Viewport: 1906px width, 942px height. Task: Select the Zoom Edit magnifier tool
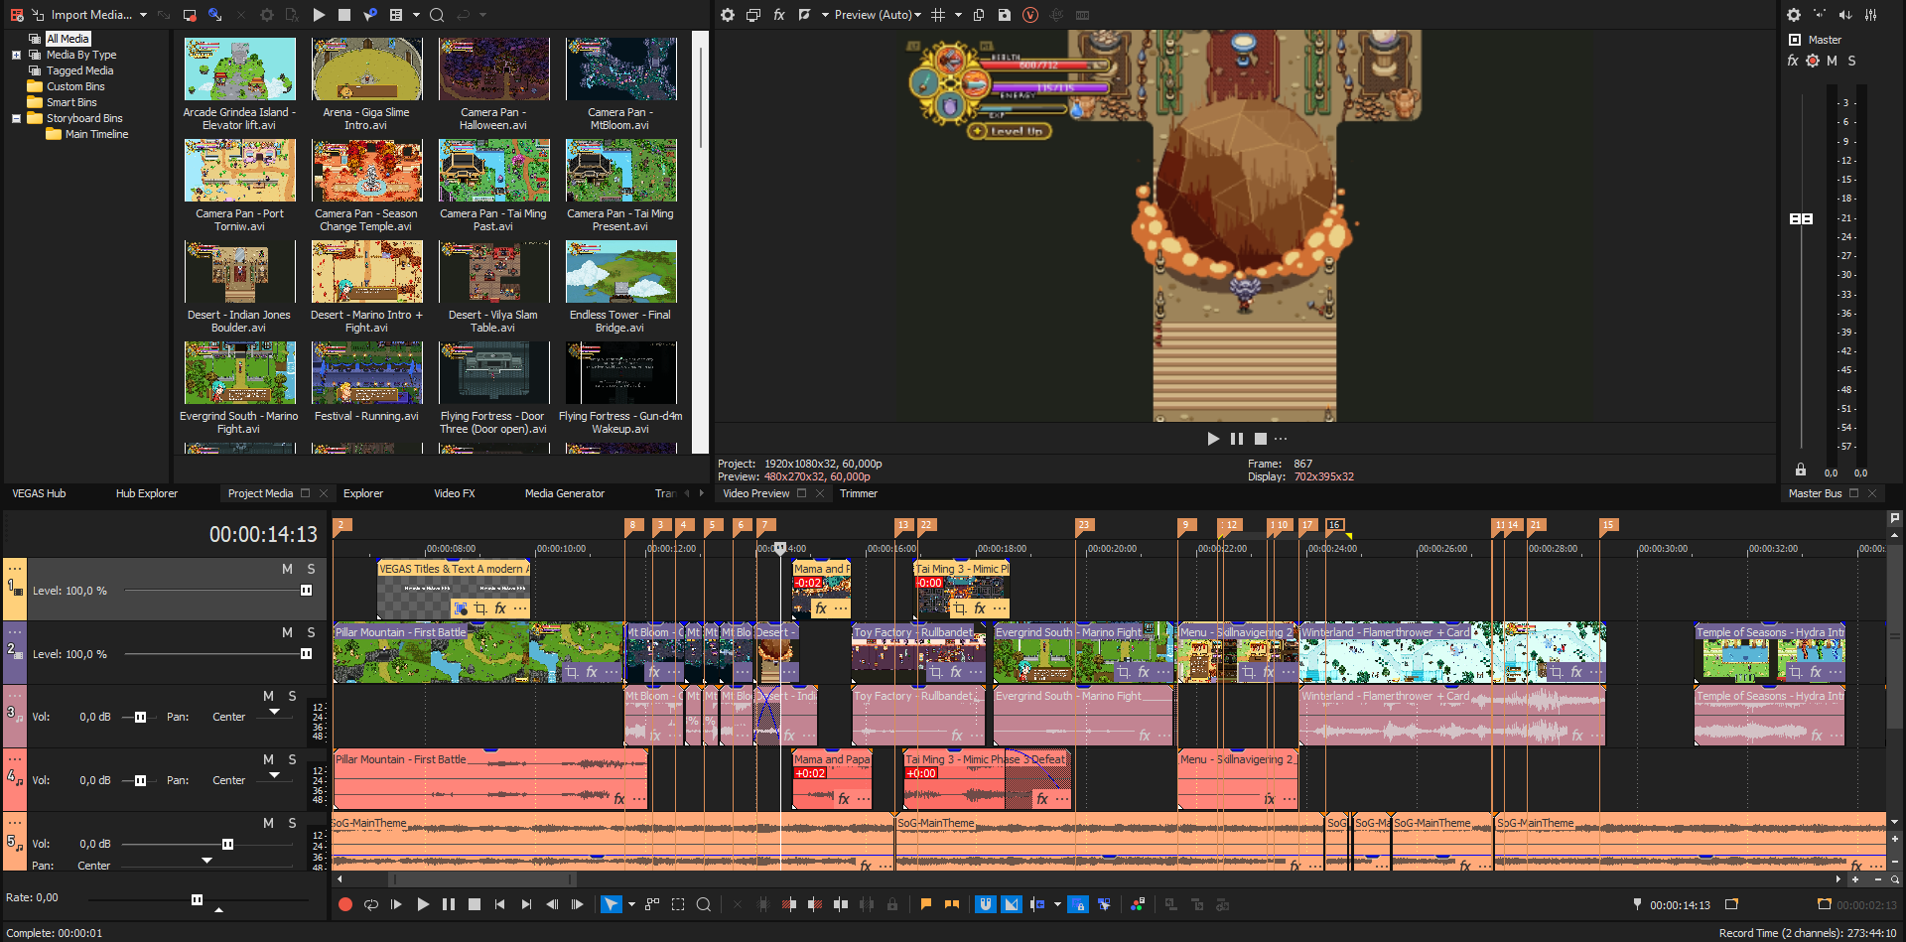(704, 904)
